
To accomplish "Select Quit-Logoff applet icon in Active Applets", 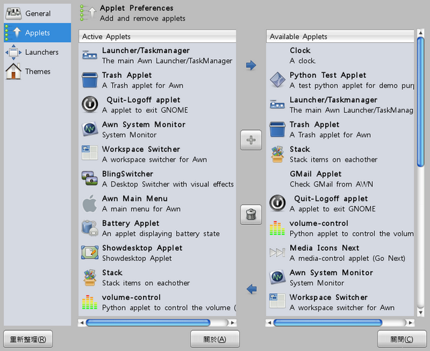I will tap(89, 105).
